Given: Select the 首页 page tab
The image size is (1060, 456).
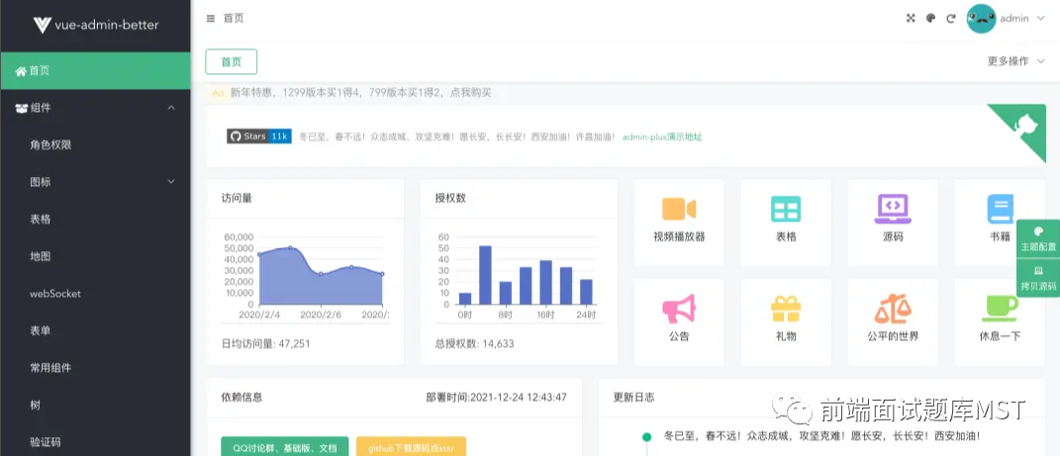Looking at the screenshot, I should [232, 61].
